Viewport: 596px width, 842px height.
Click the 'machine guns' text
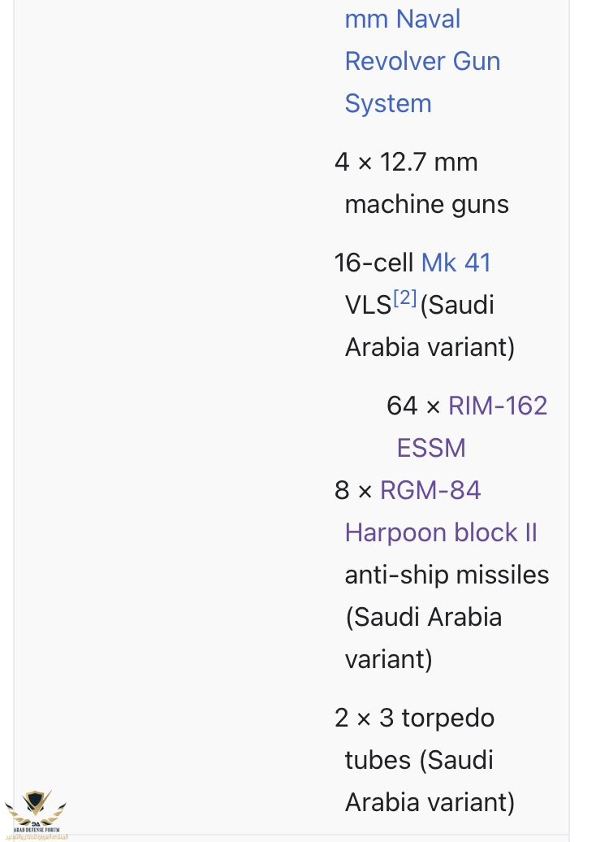pyautogui.click(x=426, y=204)
